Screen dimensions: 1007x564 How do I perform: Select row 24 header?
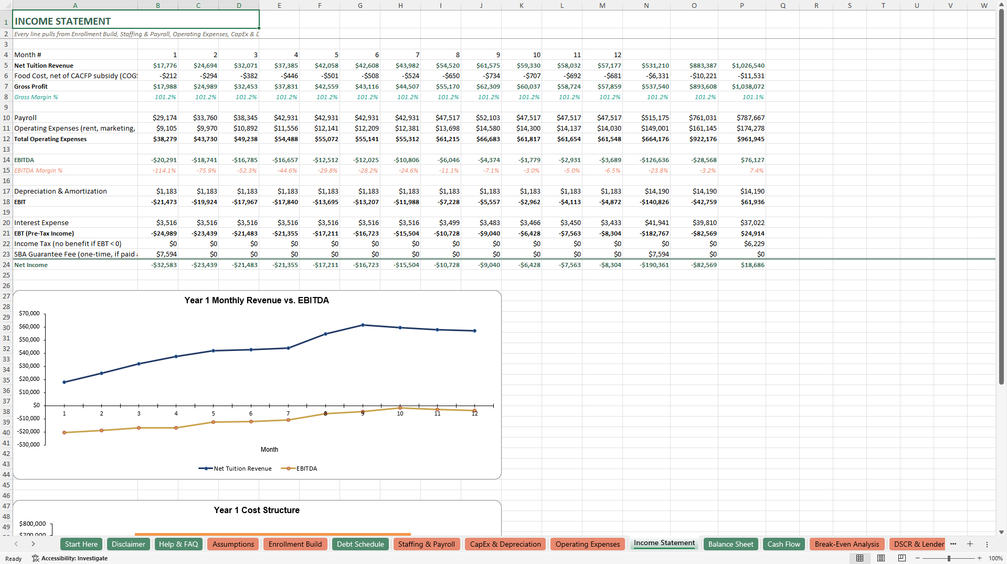click(x=6, y=265)
